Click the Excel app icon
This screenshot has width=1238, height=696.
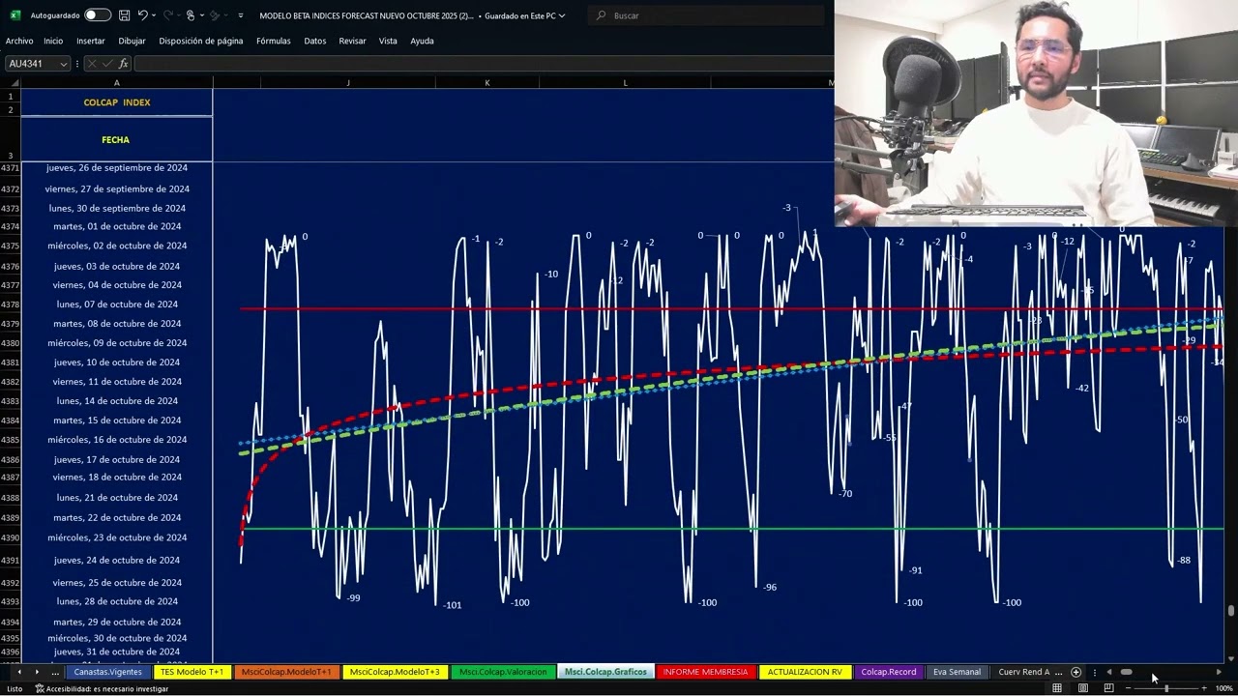pyautogui.click(x=15, y=15)
